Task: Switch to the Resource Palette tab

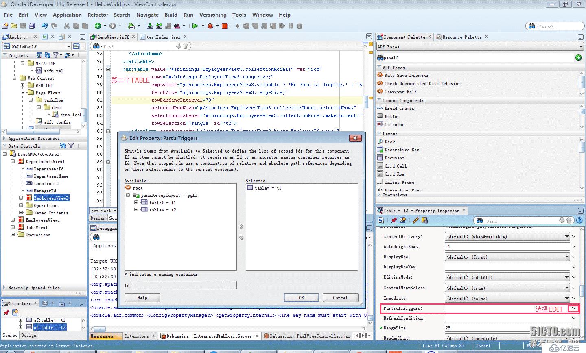Action: [x=462, y=37]
